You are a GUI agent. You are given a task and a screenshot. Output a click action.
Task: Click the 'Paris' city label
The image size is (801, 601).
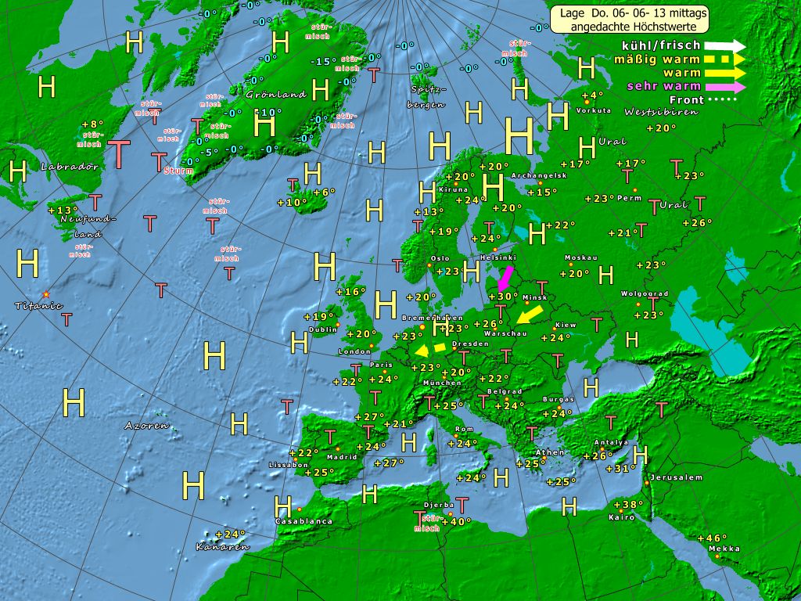click(381, 365)
